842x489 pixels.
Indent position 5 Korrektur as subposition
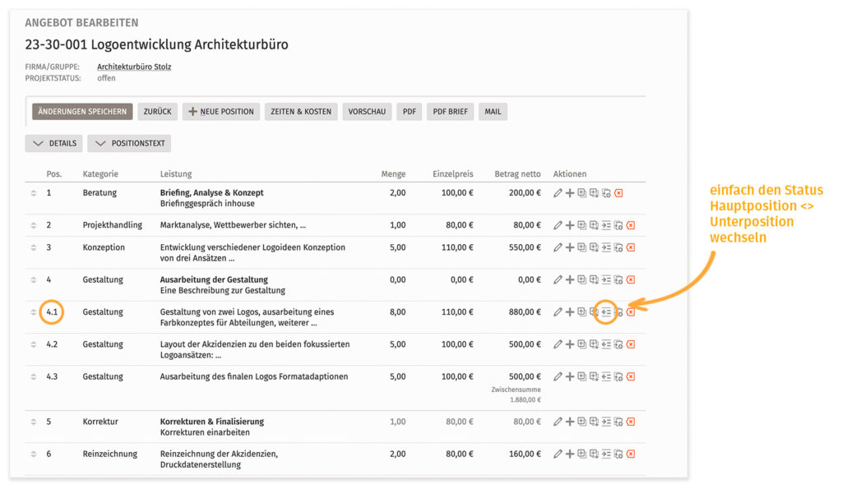[606, 422]
